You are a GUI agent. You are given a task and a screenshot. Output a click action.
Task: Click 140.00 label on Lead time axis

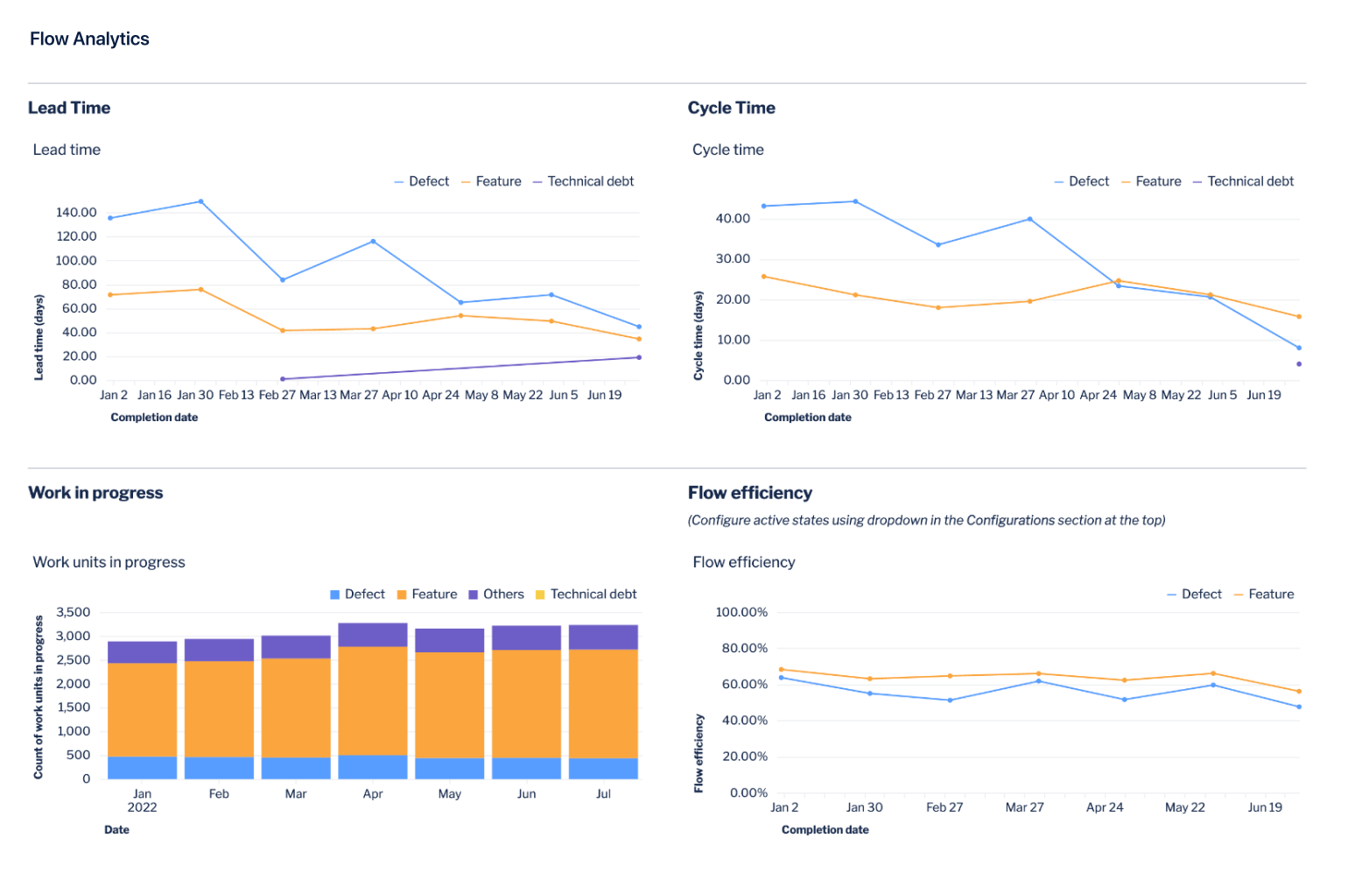pos(76,212)
